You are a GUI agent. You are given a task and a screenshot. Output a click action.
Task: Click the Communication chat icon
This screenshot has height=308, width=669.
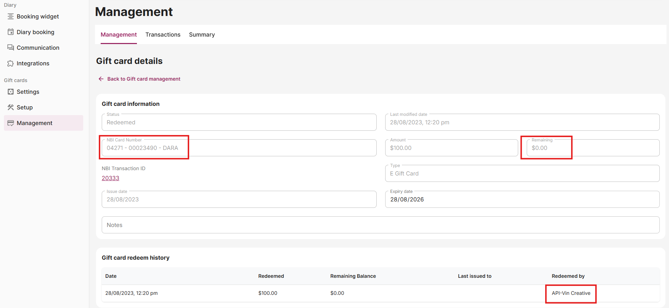[x=11, y=48]
